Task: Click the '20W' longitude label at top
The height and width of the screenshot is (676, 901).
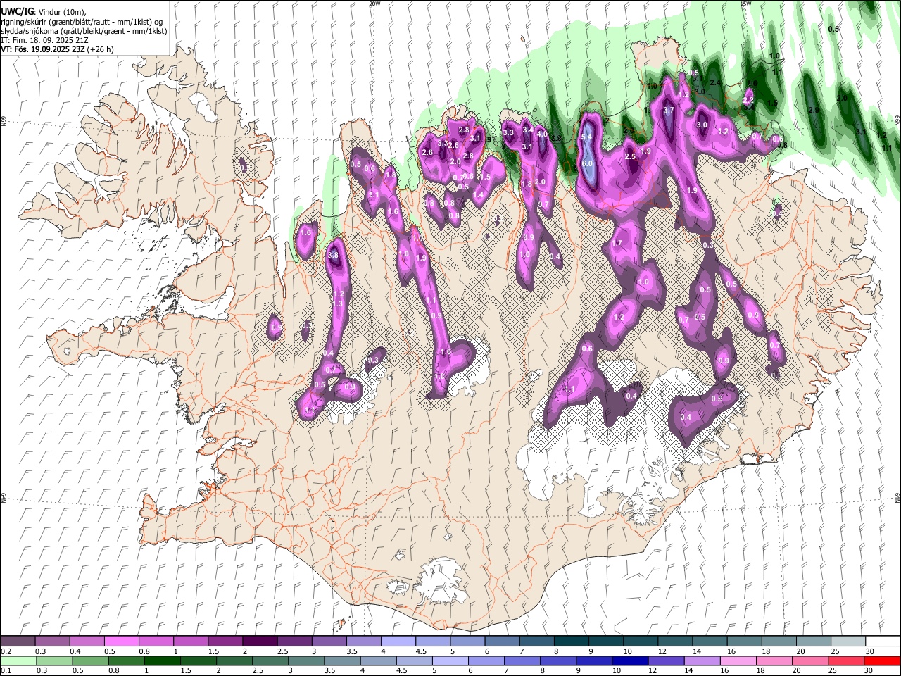Action: pyautogui.click(x=374, y=4)
